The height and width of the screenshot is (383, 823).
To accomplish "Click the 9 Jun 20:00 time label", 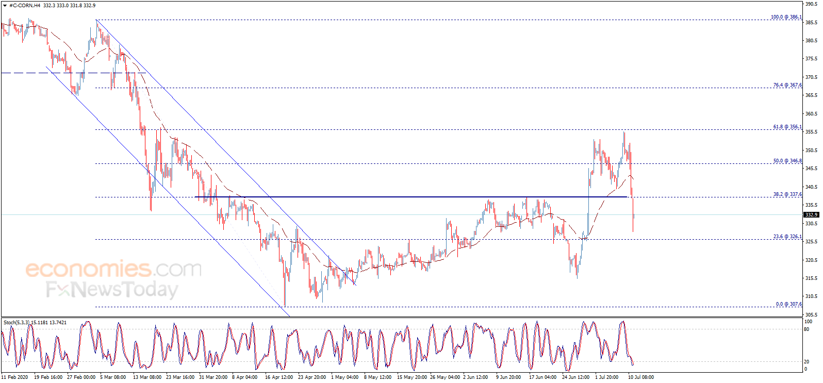I will point(508,377).
